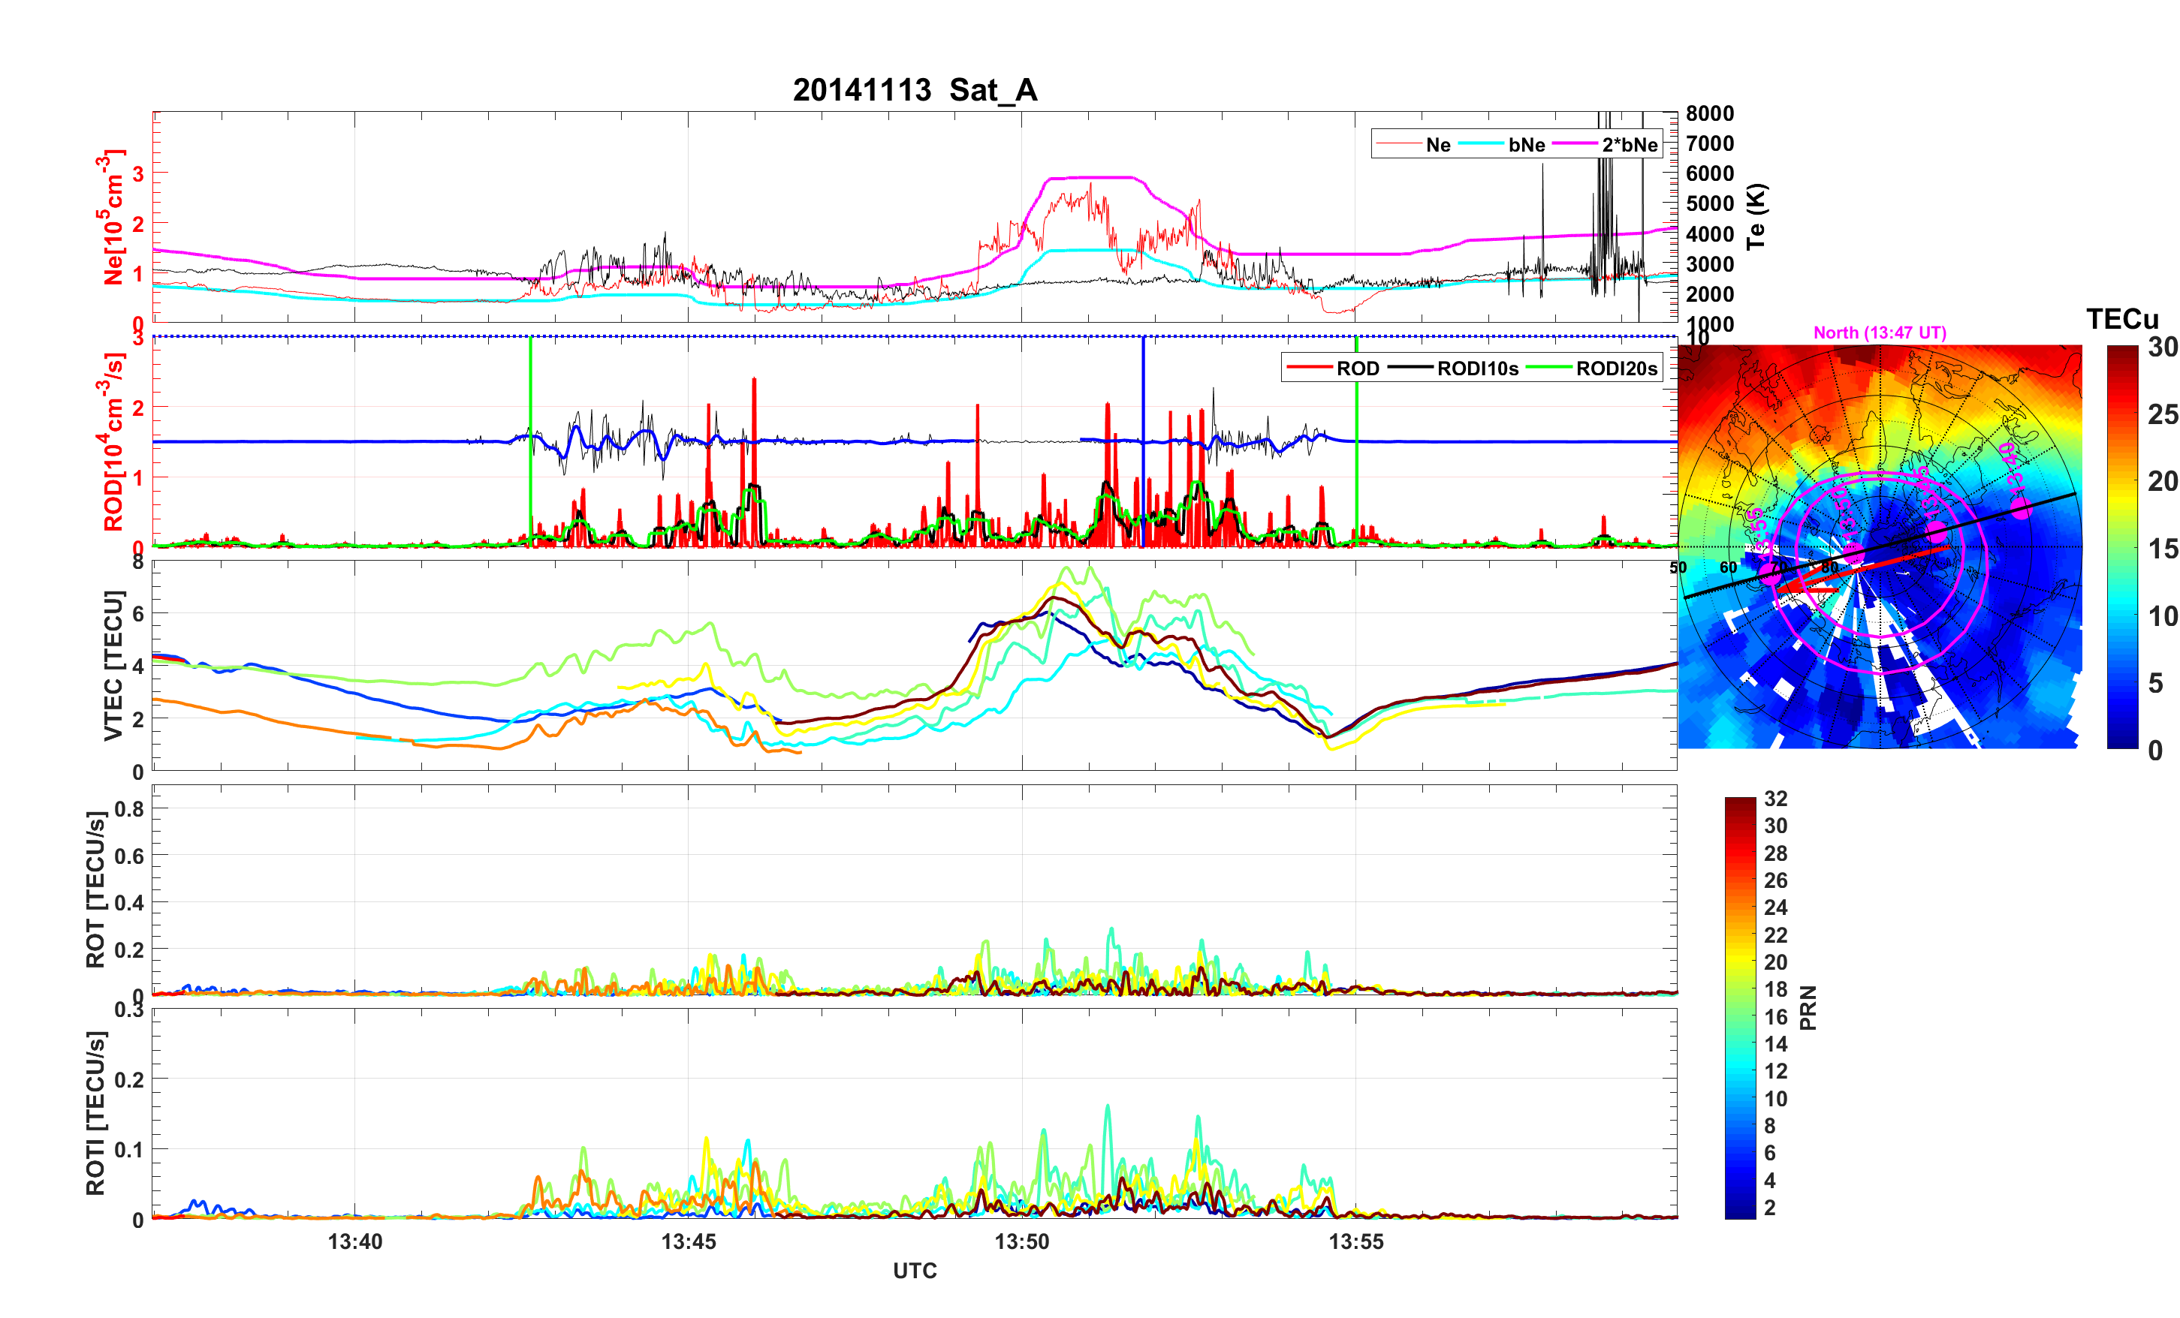The image size is (2180, 1318).
Task: Click the 13:50 UTC tick label
Action: 1022,1242
